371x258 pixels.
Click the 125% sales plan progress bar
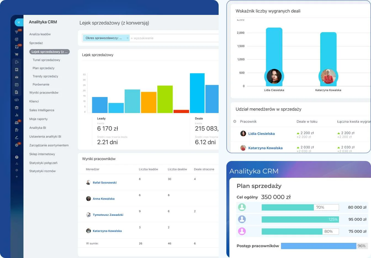(300, 219)
